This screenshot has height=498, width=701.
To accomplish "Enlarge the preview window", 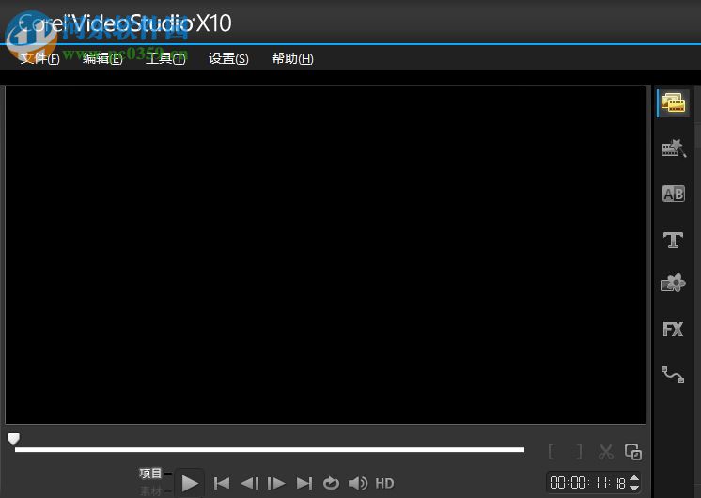I will click(x=633, y=452).
